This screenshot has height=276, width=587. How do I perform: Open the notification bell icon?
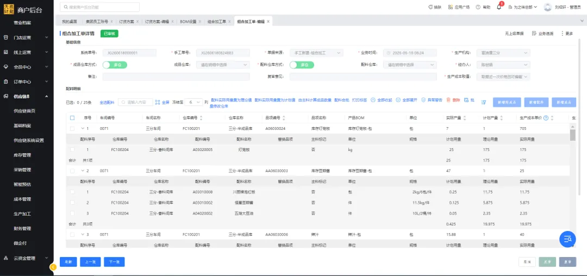[x=498, y=7]
